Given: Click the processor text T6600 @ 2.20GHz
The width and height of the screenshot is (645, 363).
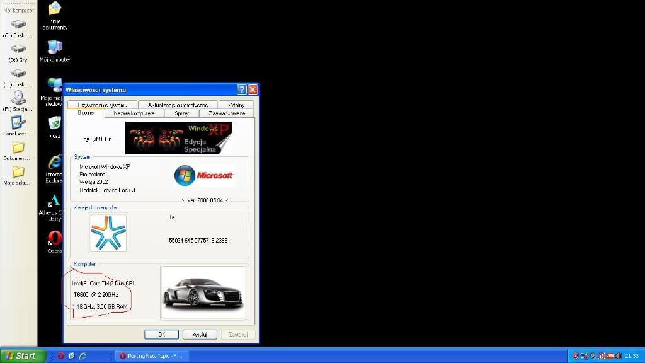Looking at the screenshot, I should (96, 295).
